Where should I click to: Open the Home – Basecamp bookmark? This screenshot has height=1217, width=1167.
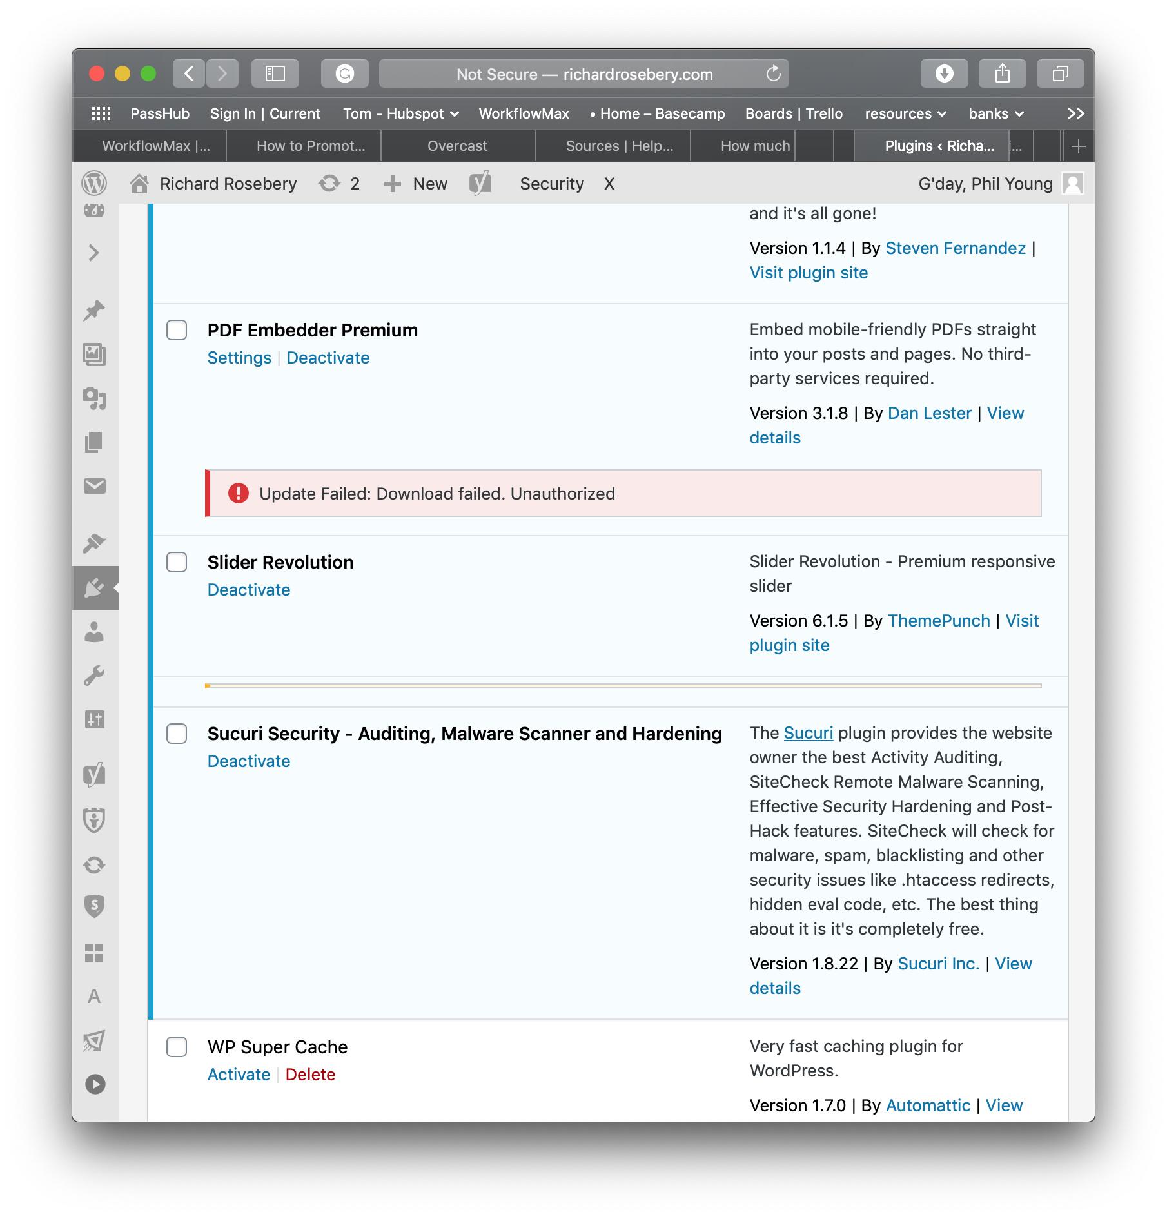click(658, 113)
